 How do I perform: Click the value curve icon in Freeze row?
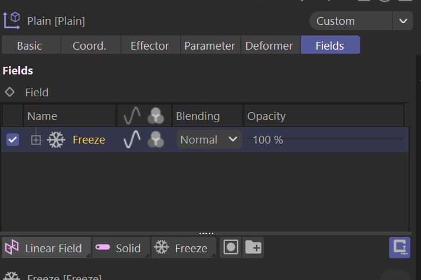point(132,140)
